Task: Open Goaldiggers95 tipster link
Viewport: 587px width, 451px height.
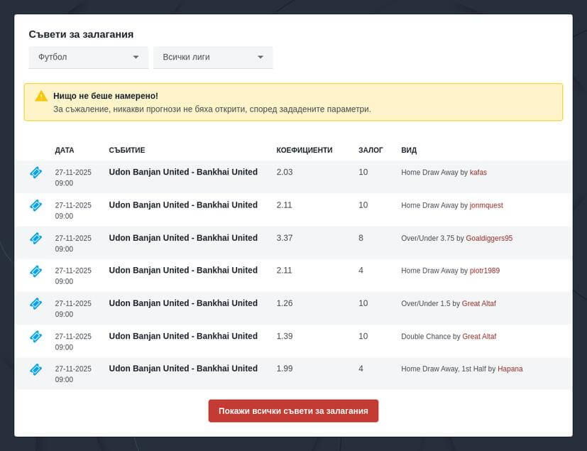Action: click(x=489, y=238)
